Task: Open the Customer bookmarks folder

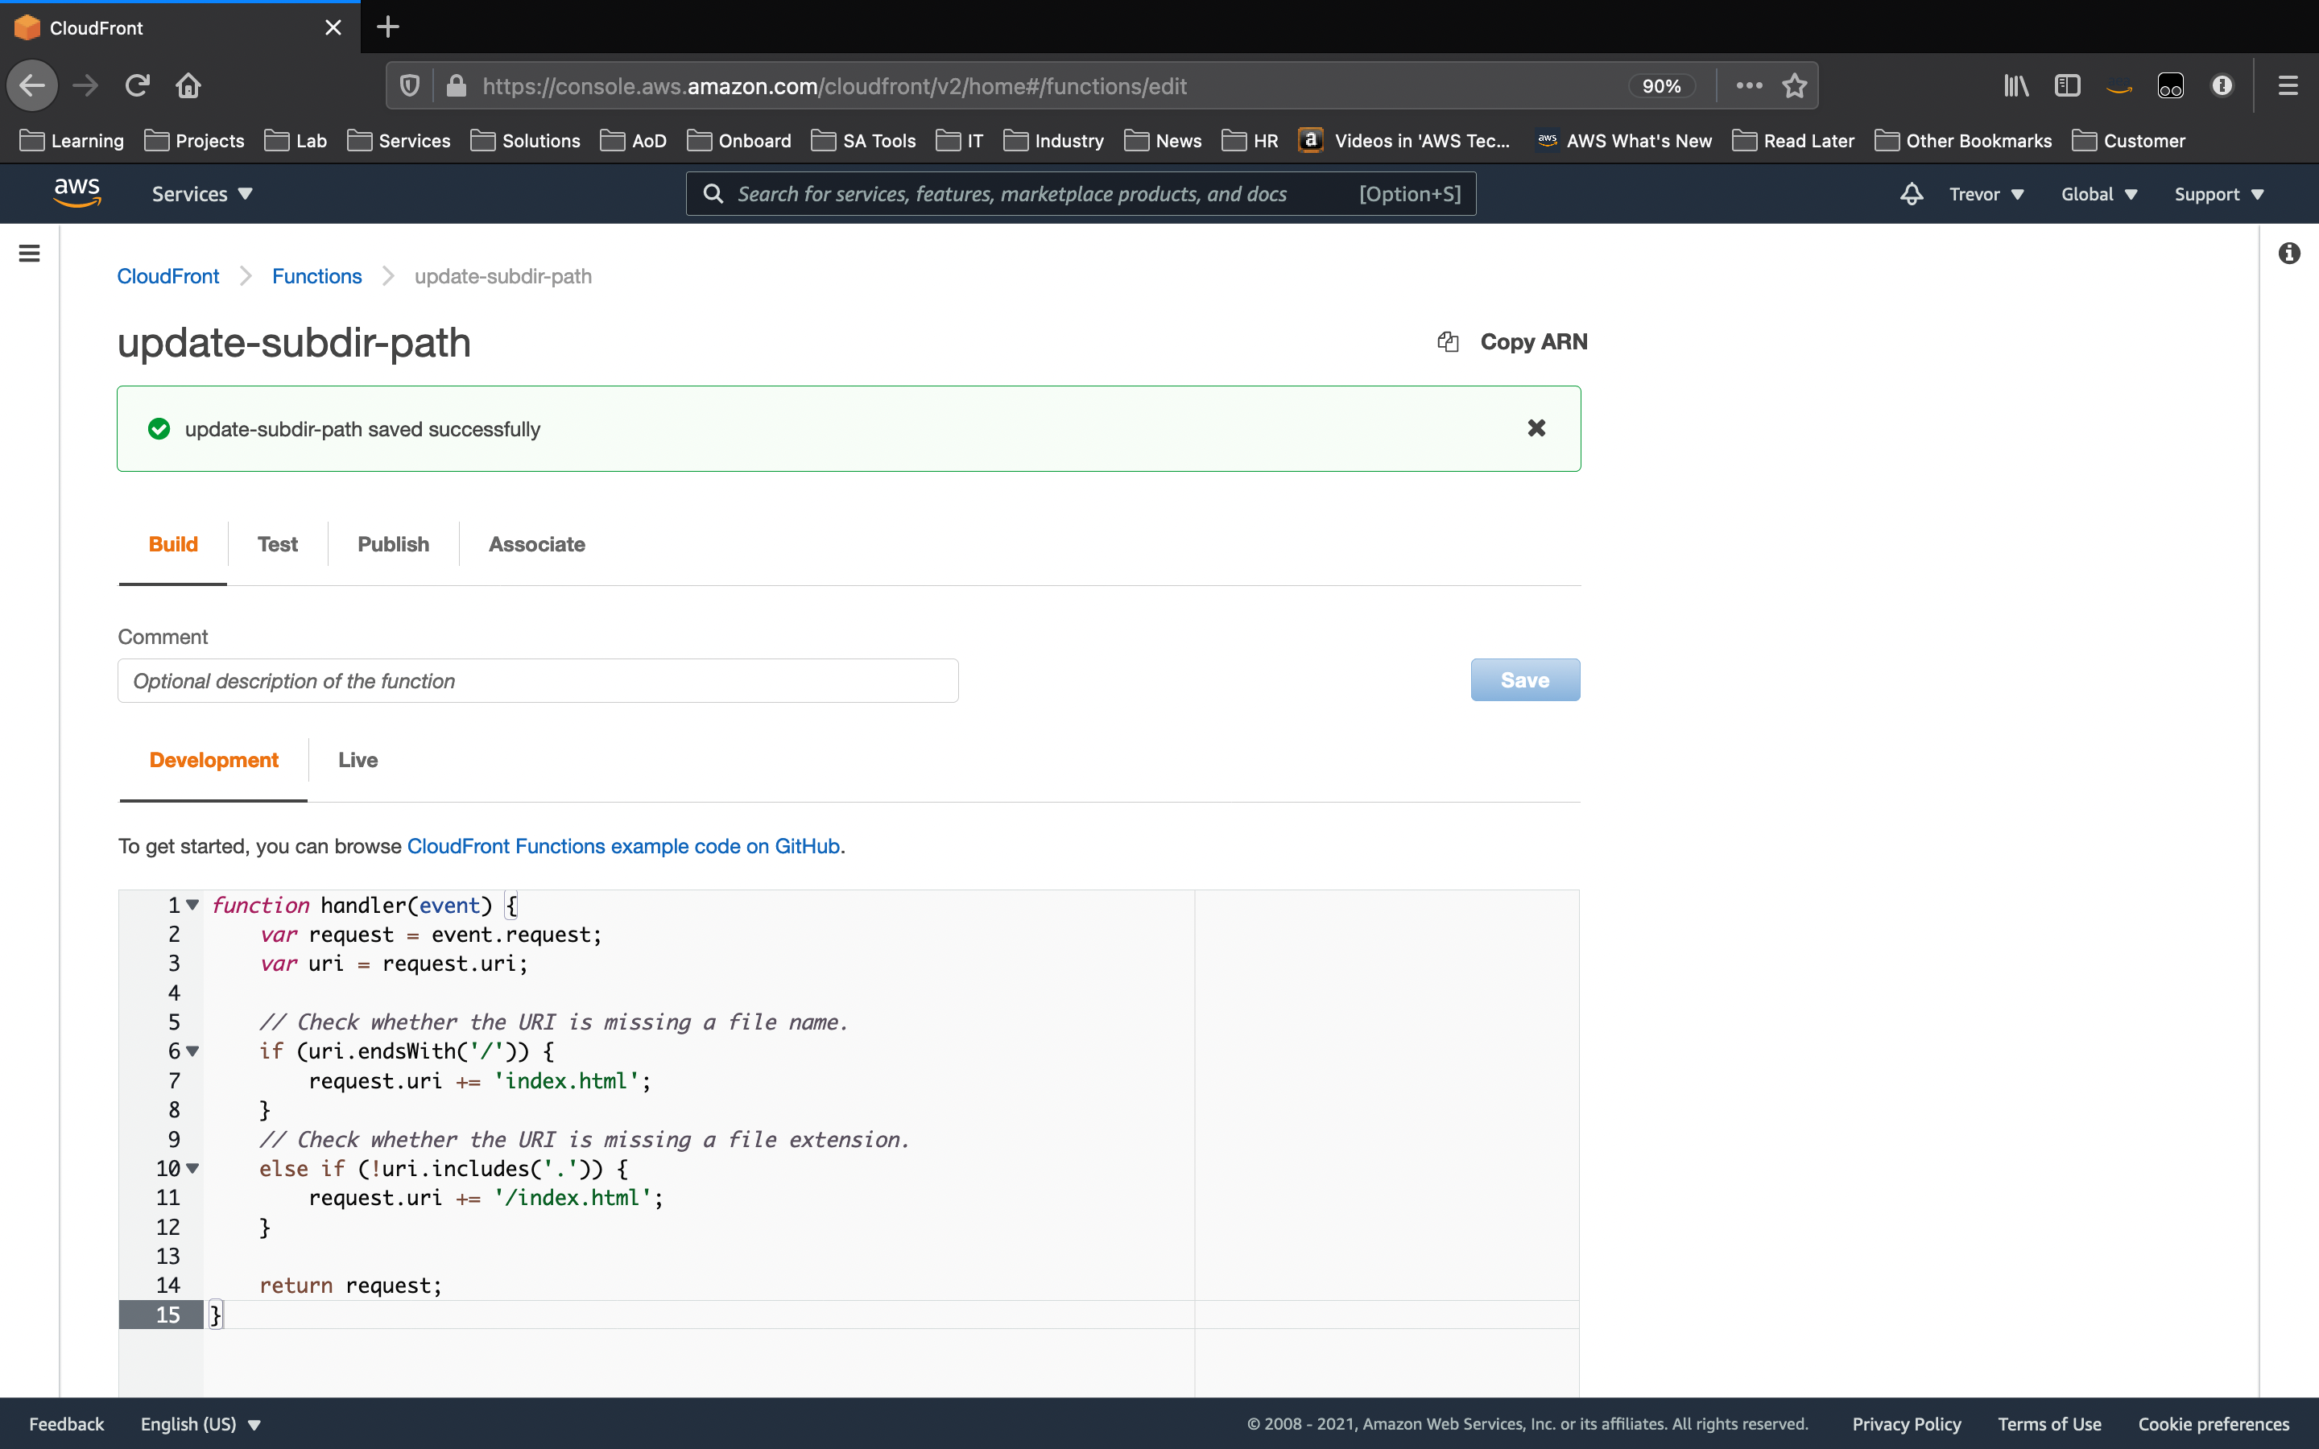Action: click(x=2128, y=141)
